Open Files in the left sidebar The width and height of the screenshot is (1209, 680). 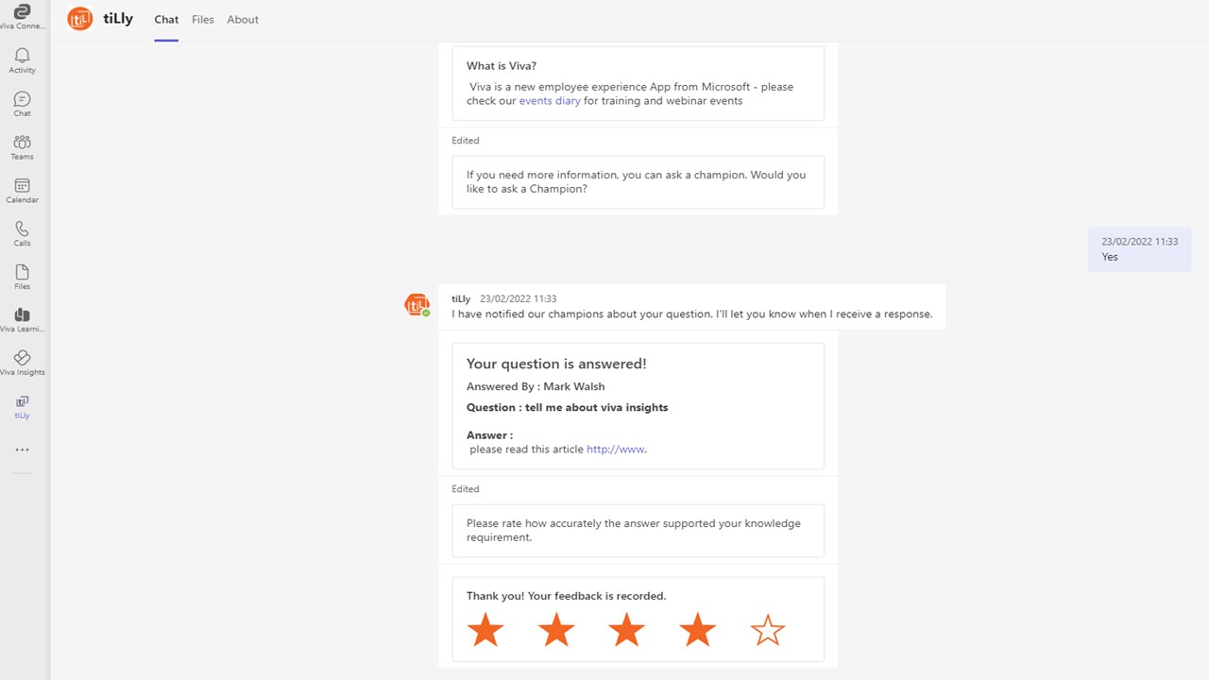pos(22,277)
